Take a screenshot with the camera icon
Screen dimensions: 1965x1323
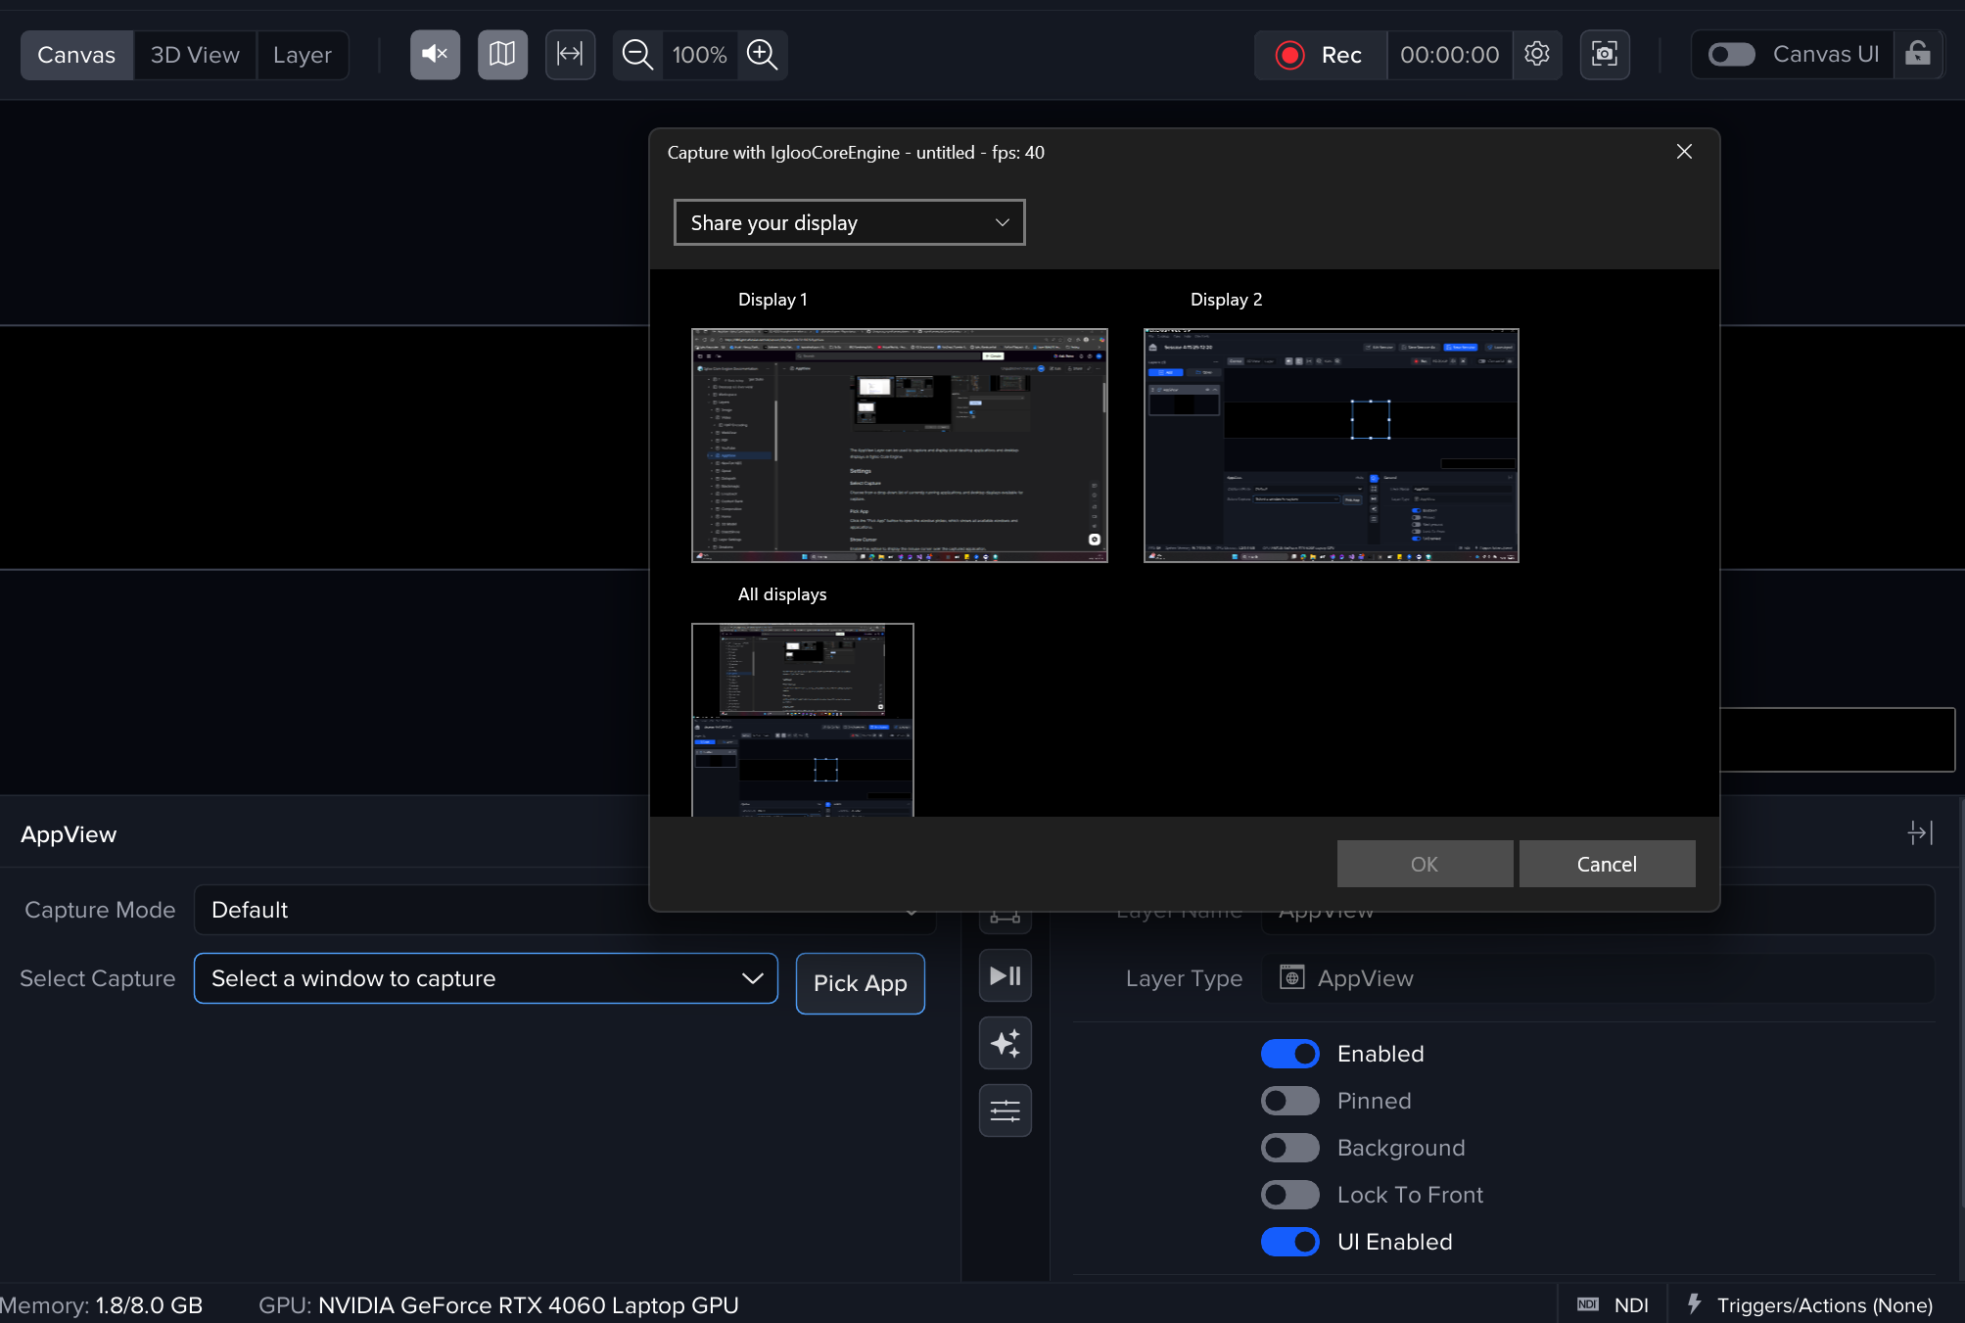(x=1605, y=54)
